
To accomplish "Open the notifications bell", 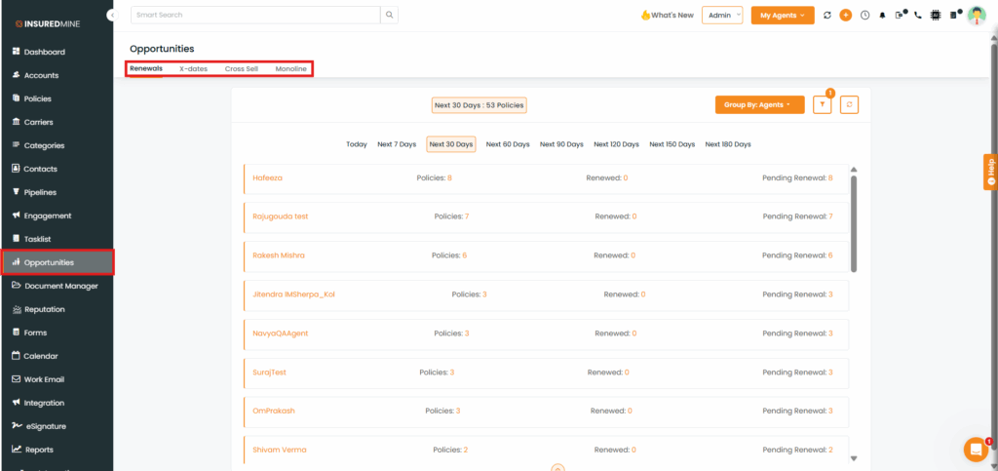I will coord(883,16).
